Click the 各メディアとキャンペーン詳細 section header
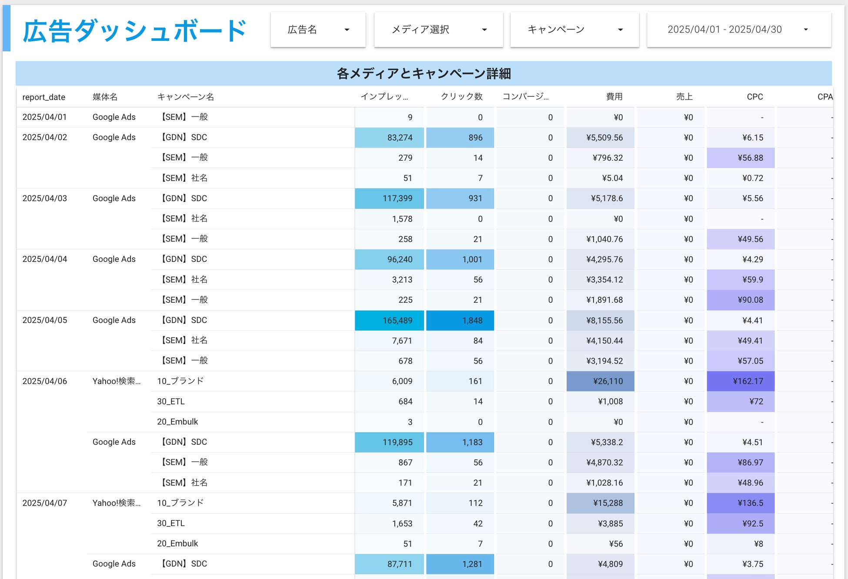The image size is (848, 579). (x=424, y=73)
